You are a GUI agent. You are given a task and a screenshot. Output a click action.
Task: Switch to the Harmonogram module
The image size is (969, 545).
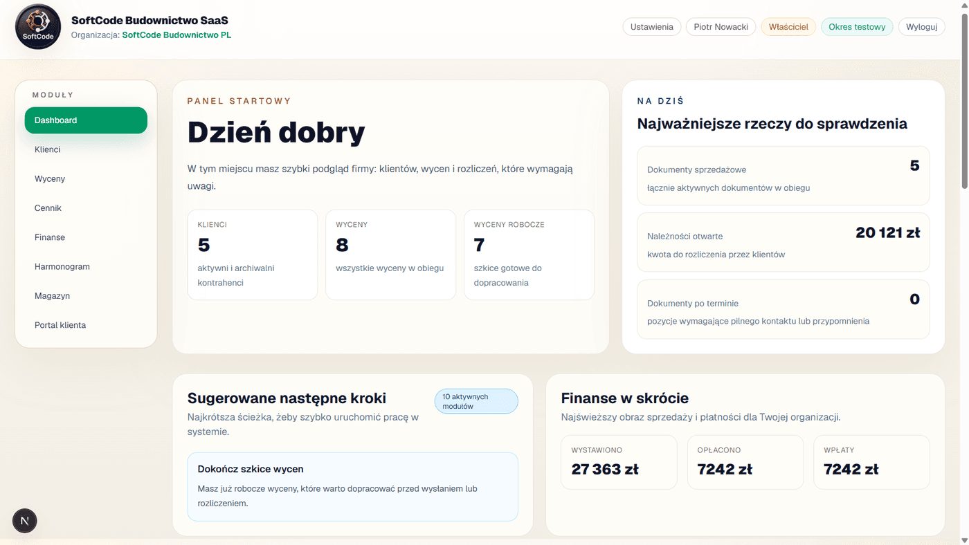[x=86, y=266]
